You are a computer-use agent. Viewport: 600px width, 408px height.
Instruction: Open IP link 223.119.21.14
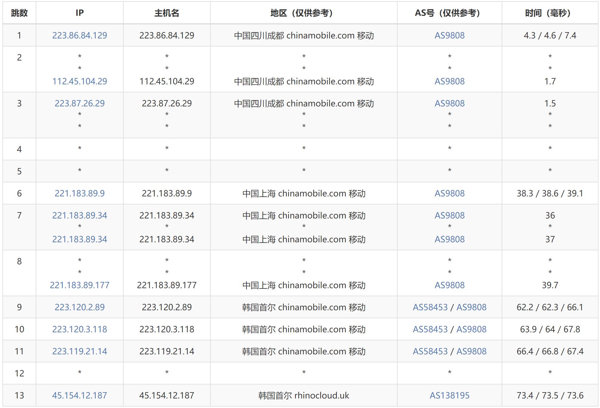click(80, 351)
